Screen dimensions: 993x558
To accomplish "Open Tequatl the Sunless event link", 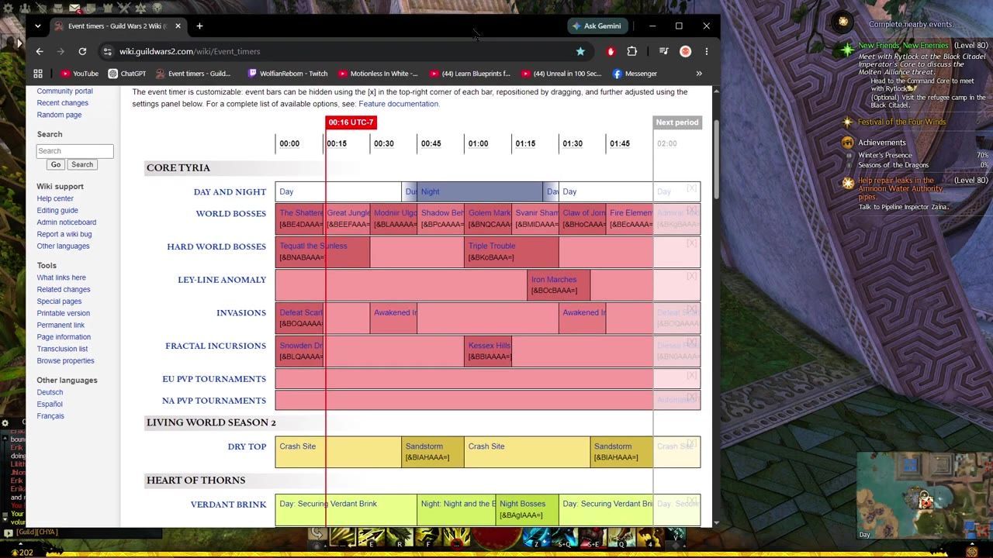I will (313, 246).
